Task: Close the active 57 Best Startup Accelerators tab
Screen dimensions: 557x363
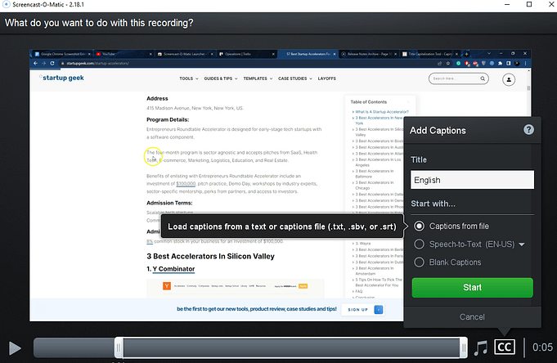Action: tap(335, 54)
